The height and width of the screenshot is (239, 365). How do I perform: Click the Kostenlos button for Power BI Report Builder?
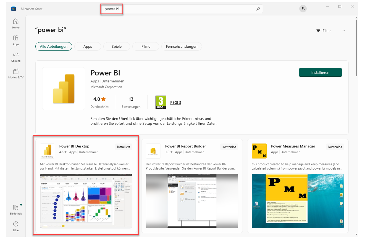(229, 147)
